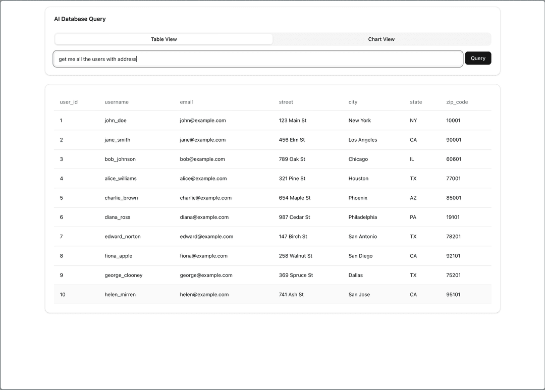Click the diana@example.com email cell

204,217
